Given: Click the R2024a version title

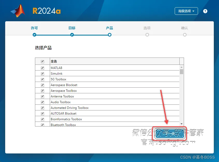Looking at the screenshot, I should tap(47, 11).
